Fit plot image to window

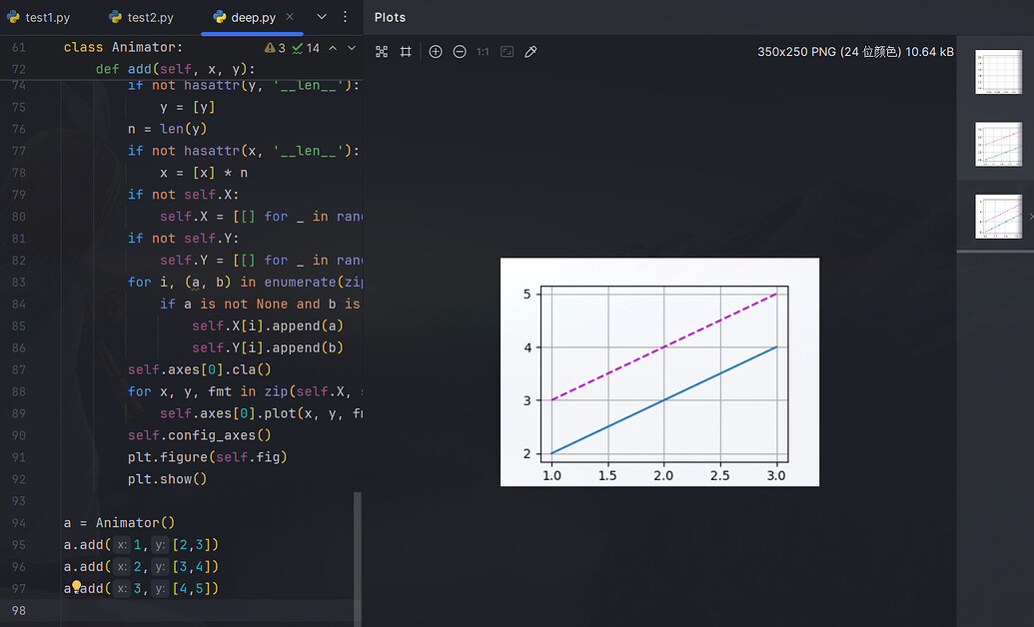tap(508, 52)
